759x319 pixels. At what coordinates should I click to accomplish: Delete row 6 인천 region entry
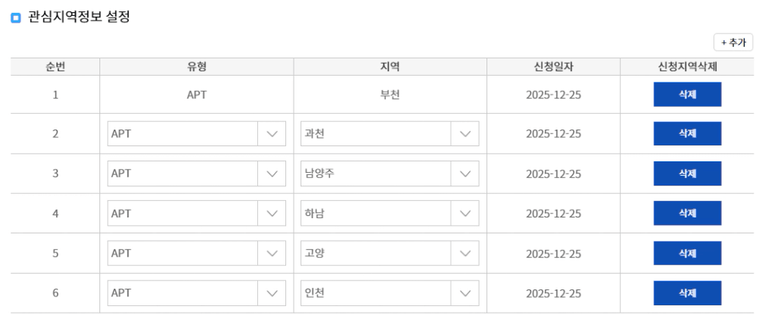point(687,292)
